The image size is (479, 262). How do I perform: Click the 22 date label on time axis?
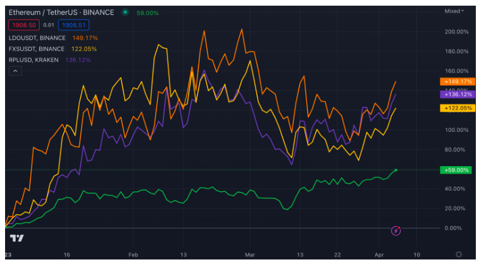point(337,254)
